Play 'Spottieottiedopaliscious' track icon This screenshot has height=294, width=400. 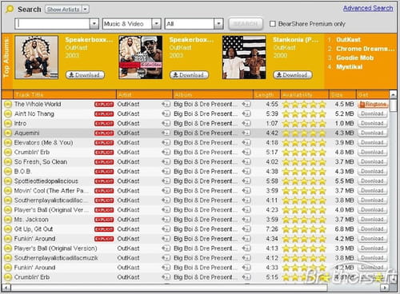click(x=8, y=181)
